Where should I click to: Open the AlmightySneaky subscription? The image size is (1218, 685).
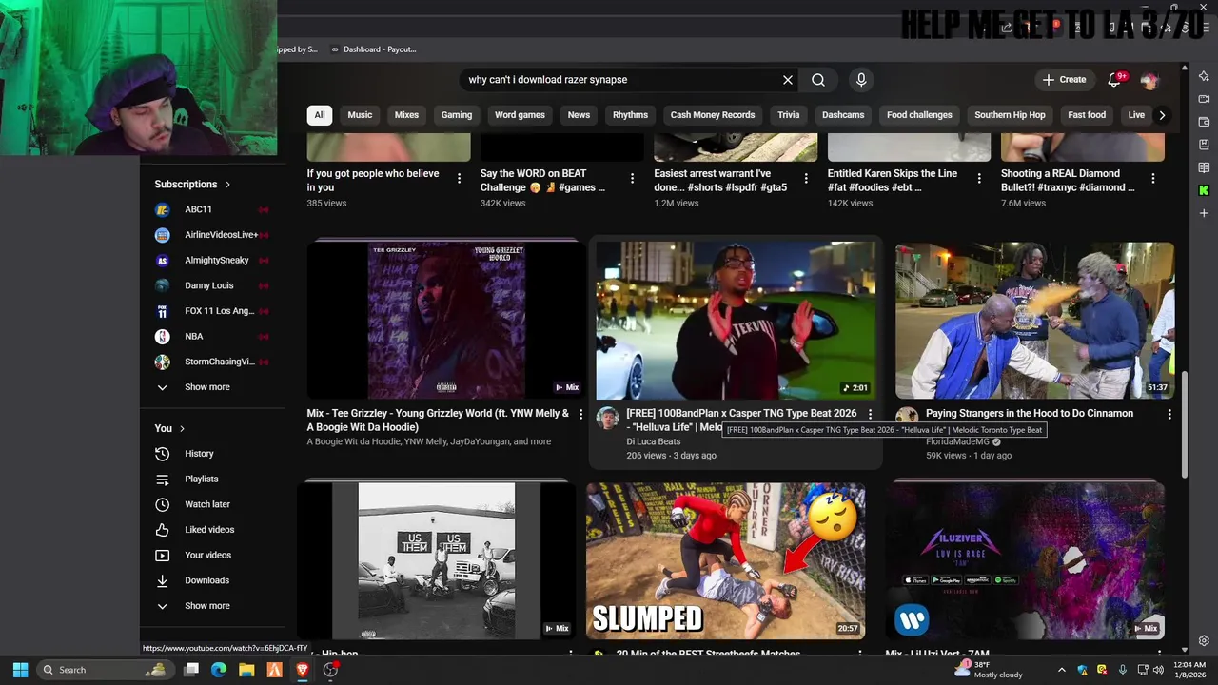tap(212, 260)
